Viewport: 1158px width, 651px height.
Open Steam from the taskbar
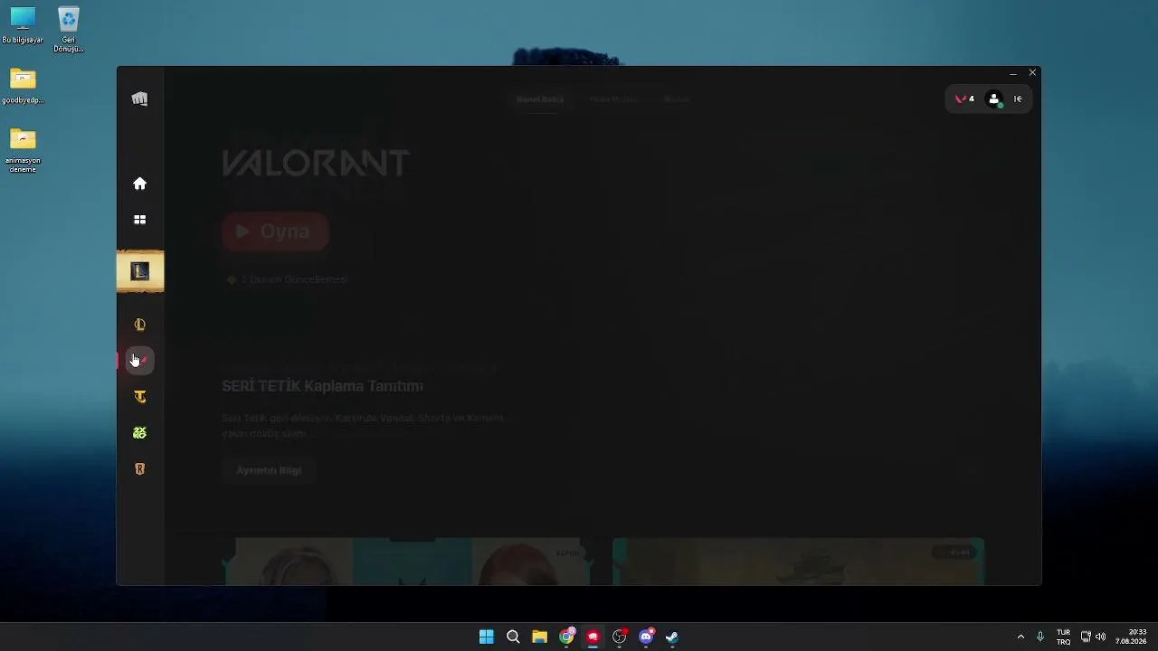click(x=672, y=637)
